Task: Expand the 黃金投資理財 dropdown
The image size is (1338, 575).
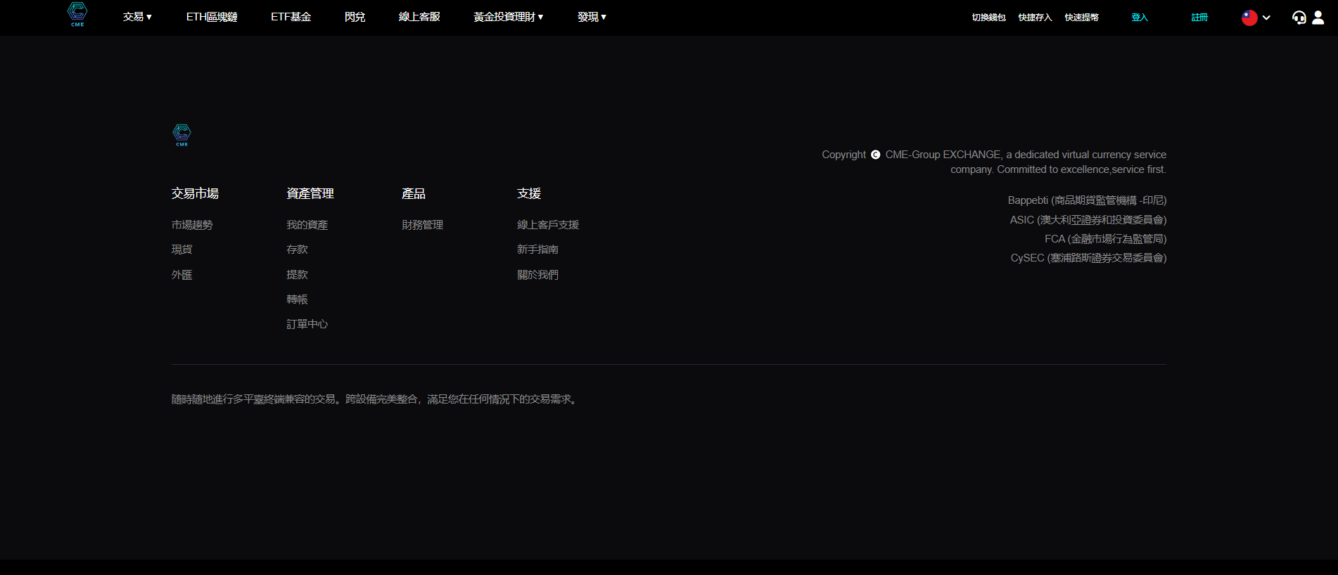Action: pos(508,17)
